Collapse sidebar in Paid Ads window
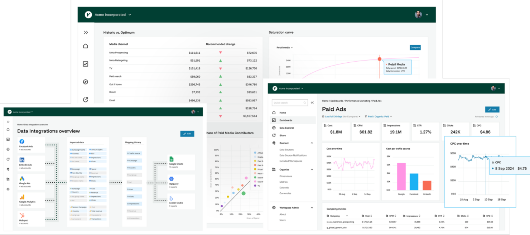 312,103
